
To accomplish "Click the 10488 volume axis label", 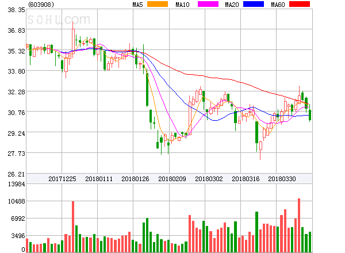I will [16, 201].
